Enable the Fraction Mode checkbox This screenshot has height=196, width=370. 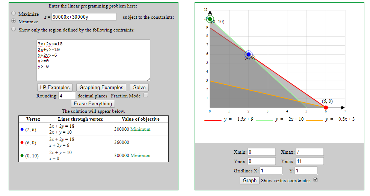(146, 95)
